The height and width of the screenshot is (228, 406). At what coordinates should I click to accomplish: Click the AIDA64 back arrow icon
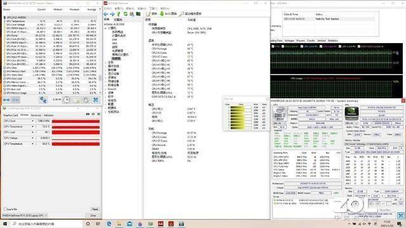pyautogui.click(x=106, y=14)
